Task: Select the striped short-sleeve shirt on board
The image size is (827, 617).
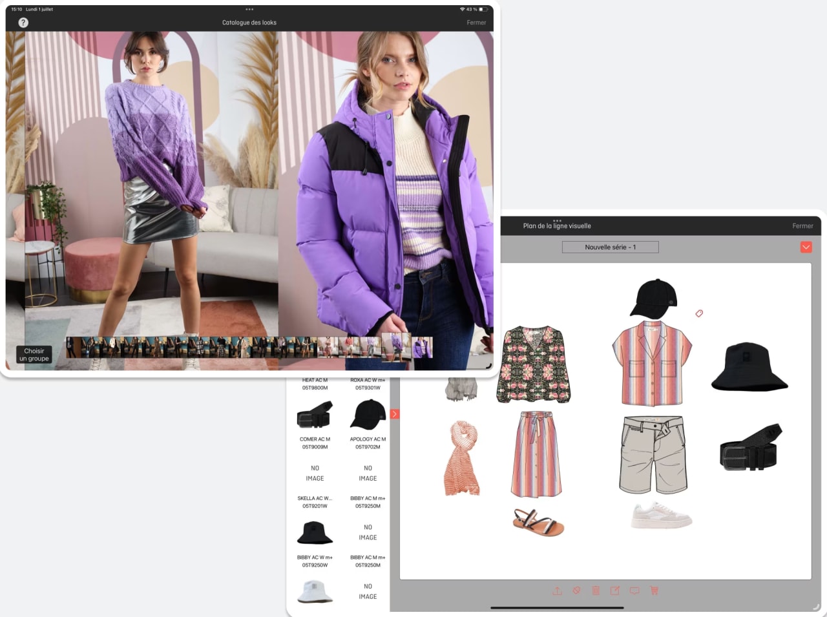Action: coord(652,363)
